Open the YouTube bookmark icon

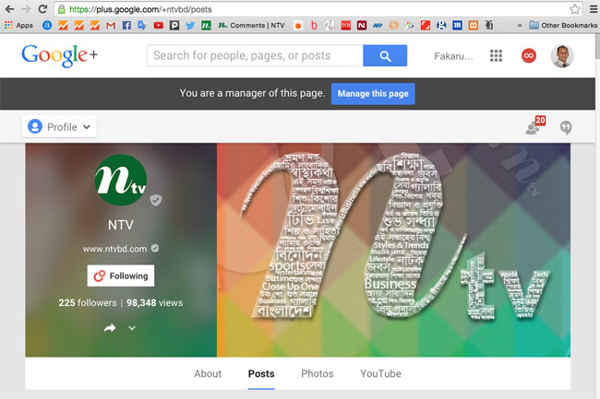(x=159, y=25)
